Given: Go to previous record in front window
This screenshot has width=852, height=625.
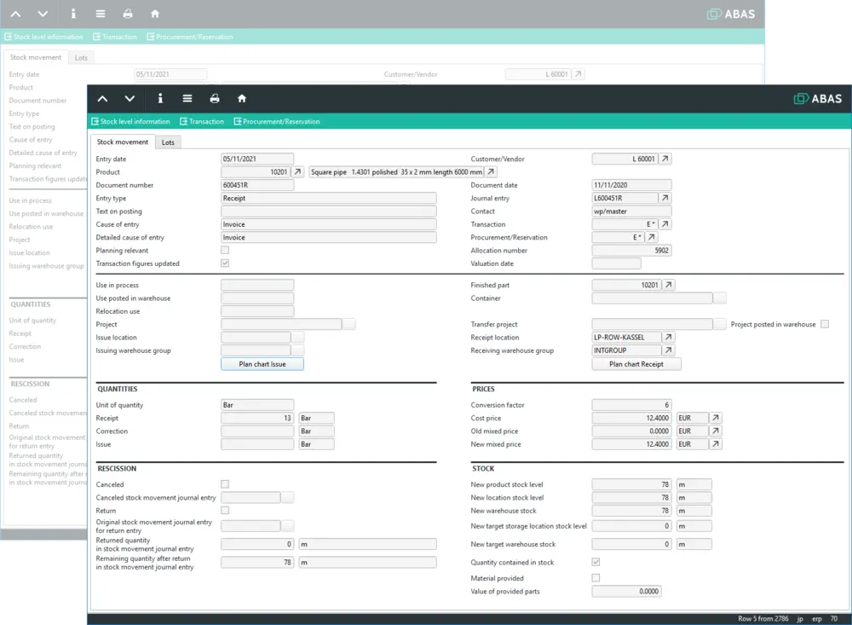Looking at the screenshot, I should pyautogui.click(x=102, y=98).
